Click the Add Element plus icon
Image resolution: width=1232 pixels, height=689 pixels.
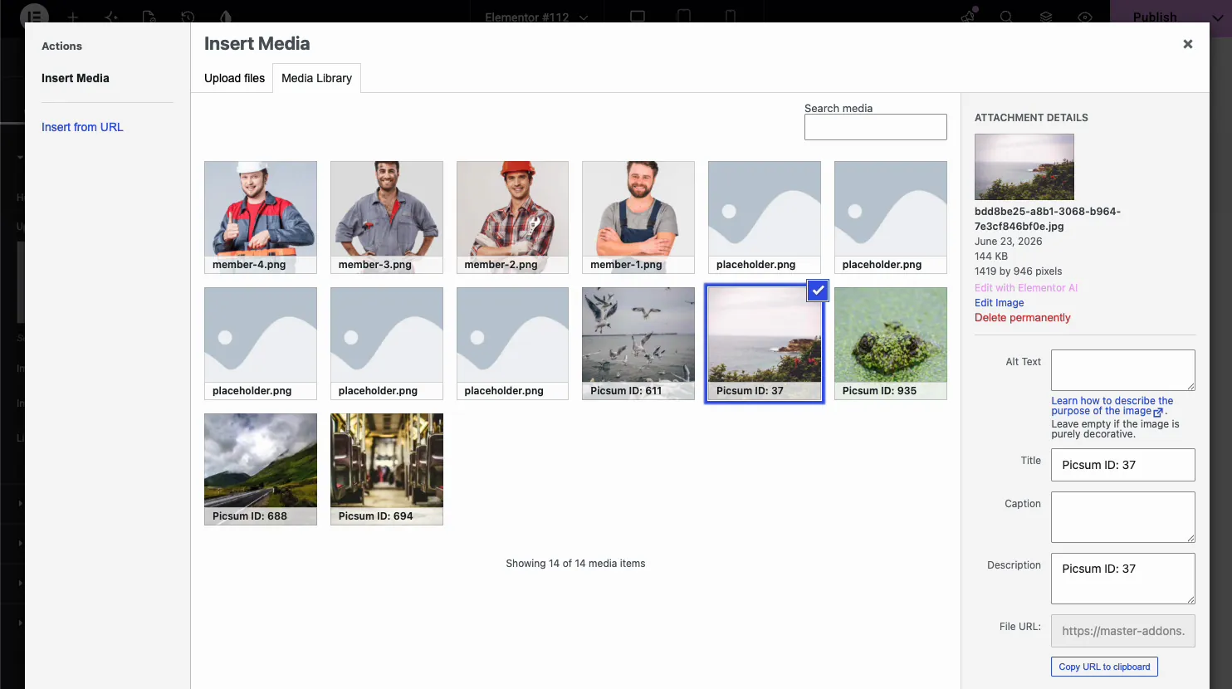tap(73, 17)
